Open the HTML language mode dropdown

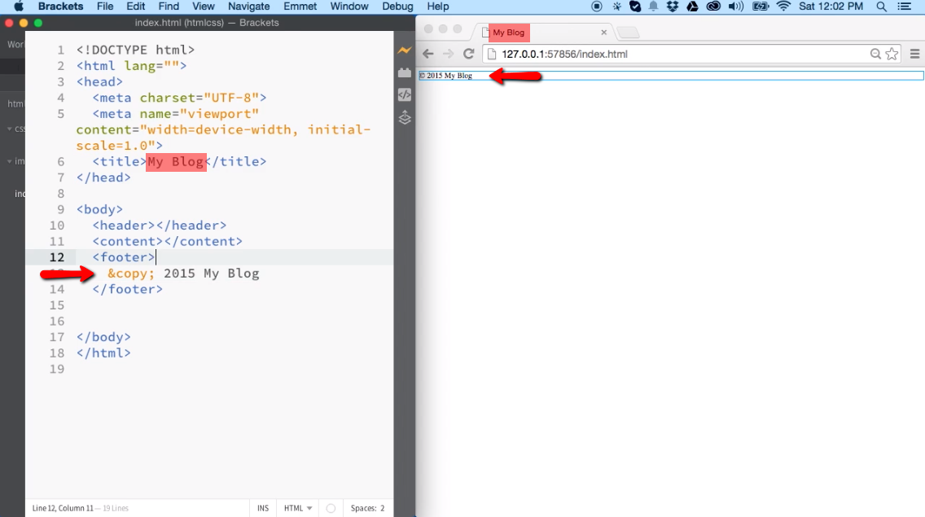click(297, 507)
